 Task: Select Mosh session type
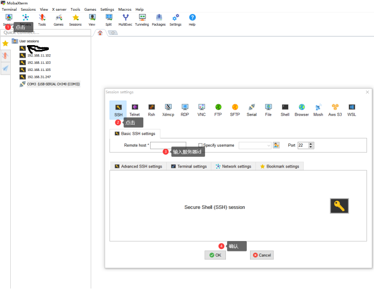318,110
